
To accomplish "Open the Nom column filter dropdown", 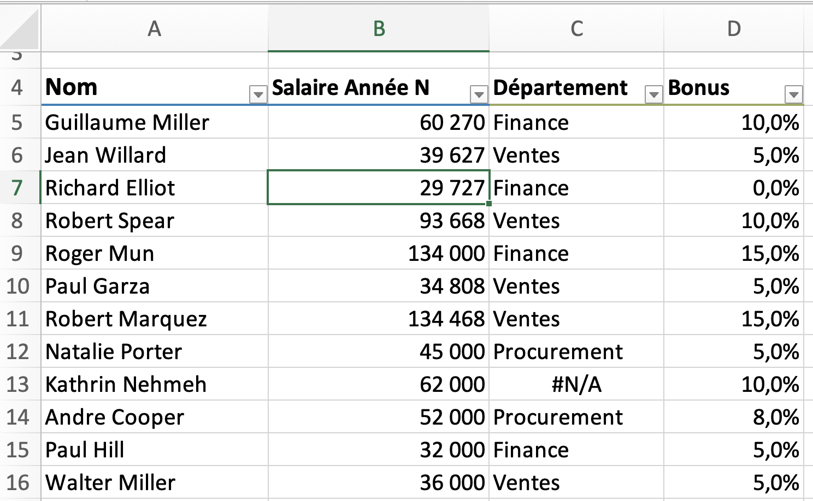I will click(x=257, y=93).
